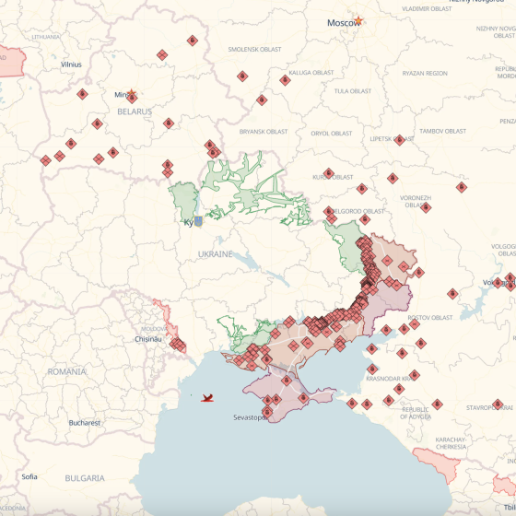The height and width of the screenshot is (516, 516).
Task: Select the UKRAINE country label
Action: 216,254
